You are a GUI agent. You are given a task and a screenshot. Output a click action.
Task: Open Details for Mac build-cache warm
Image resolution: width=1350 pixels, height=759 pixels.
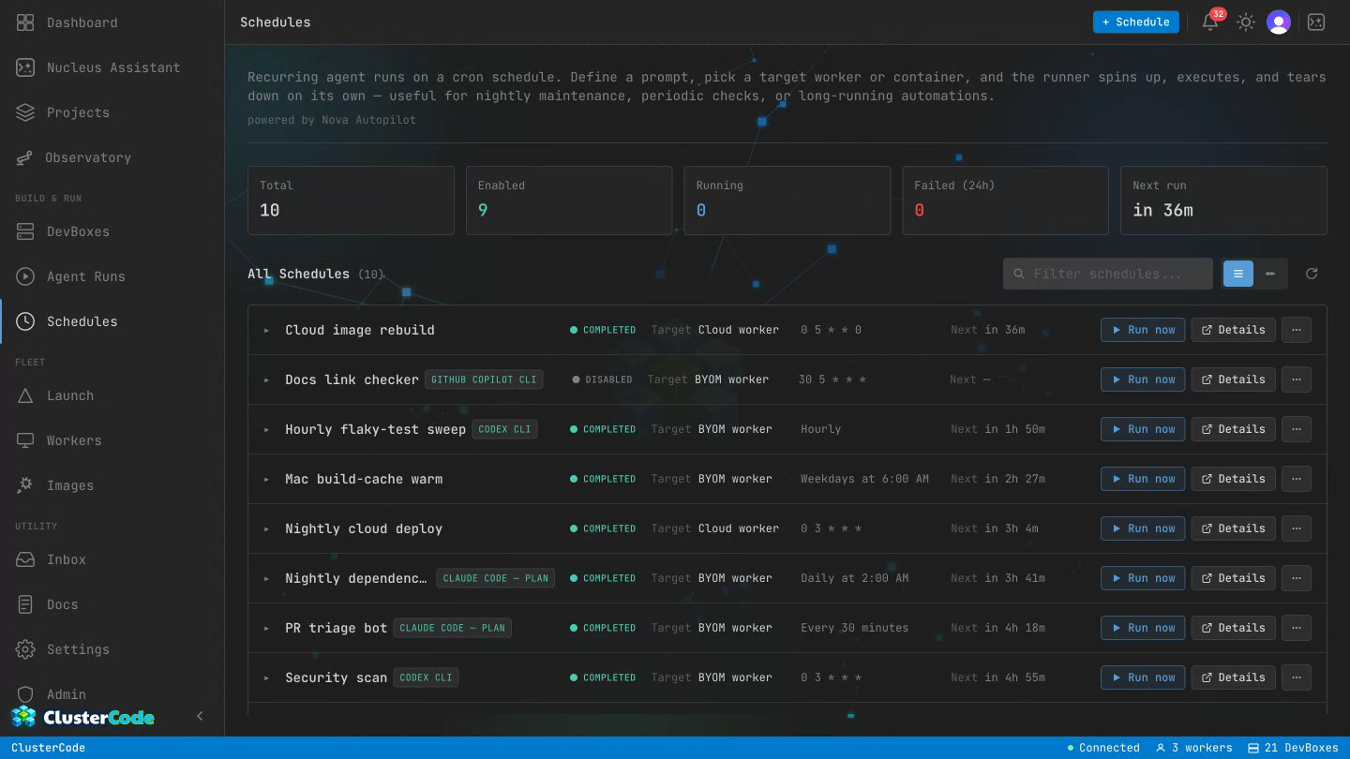tap(1233, 479)
